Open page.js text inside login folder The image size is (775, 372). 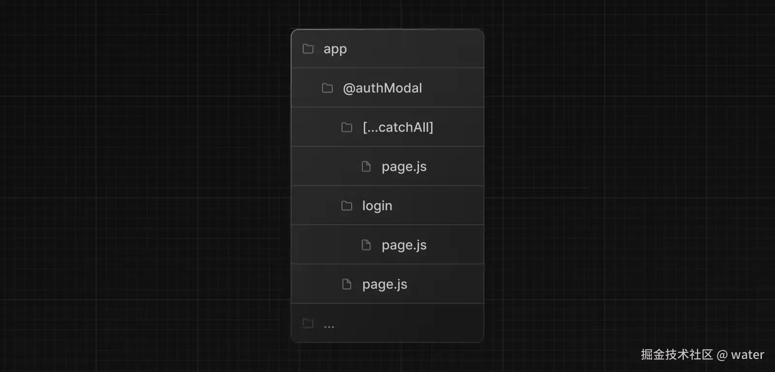click(x=404, y=246)
